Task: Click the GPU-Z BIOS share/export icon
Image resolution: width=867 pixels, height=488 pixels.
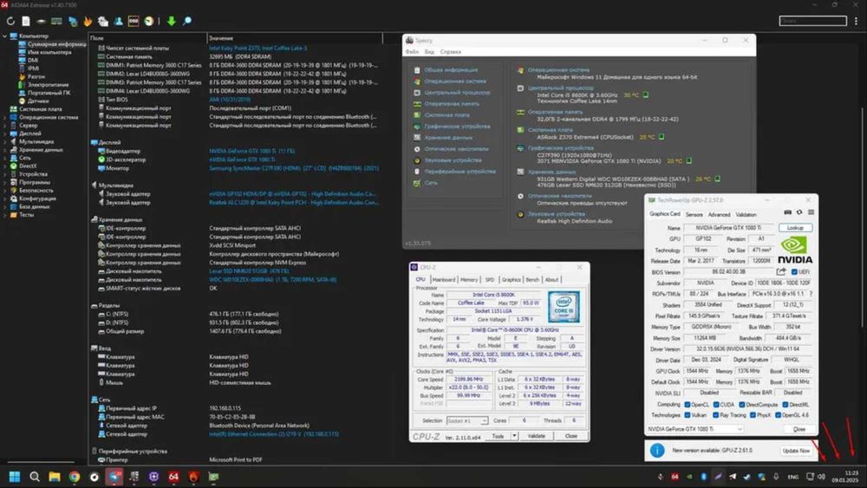Action: [x=781, y=271]
